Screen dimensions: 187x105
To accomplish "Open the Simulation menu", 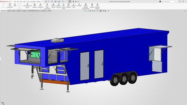I will click(33, 2).
